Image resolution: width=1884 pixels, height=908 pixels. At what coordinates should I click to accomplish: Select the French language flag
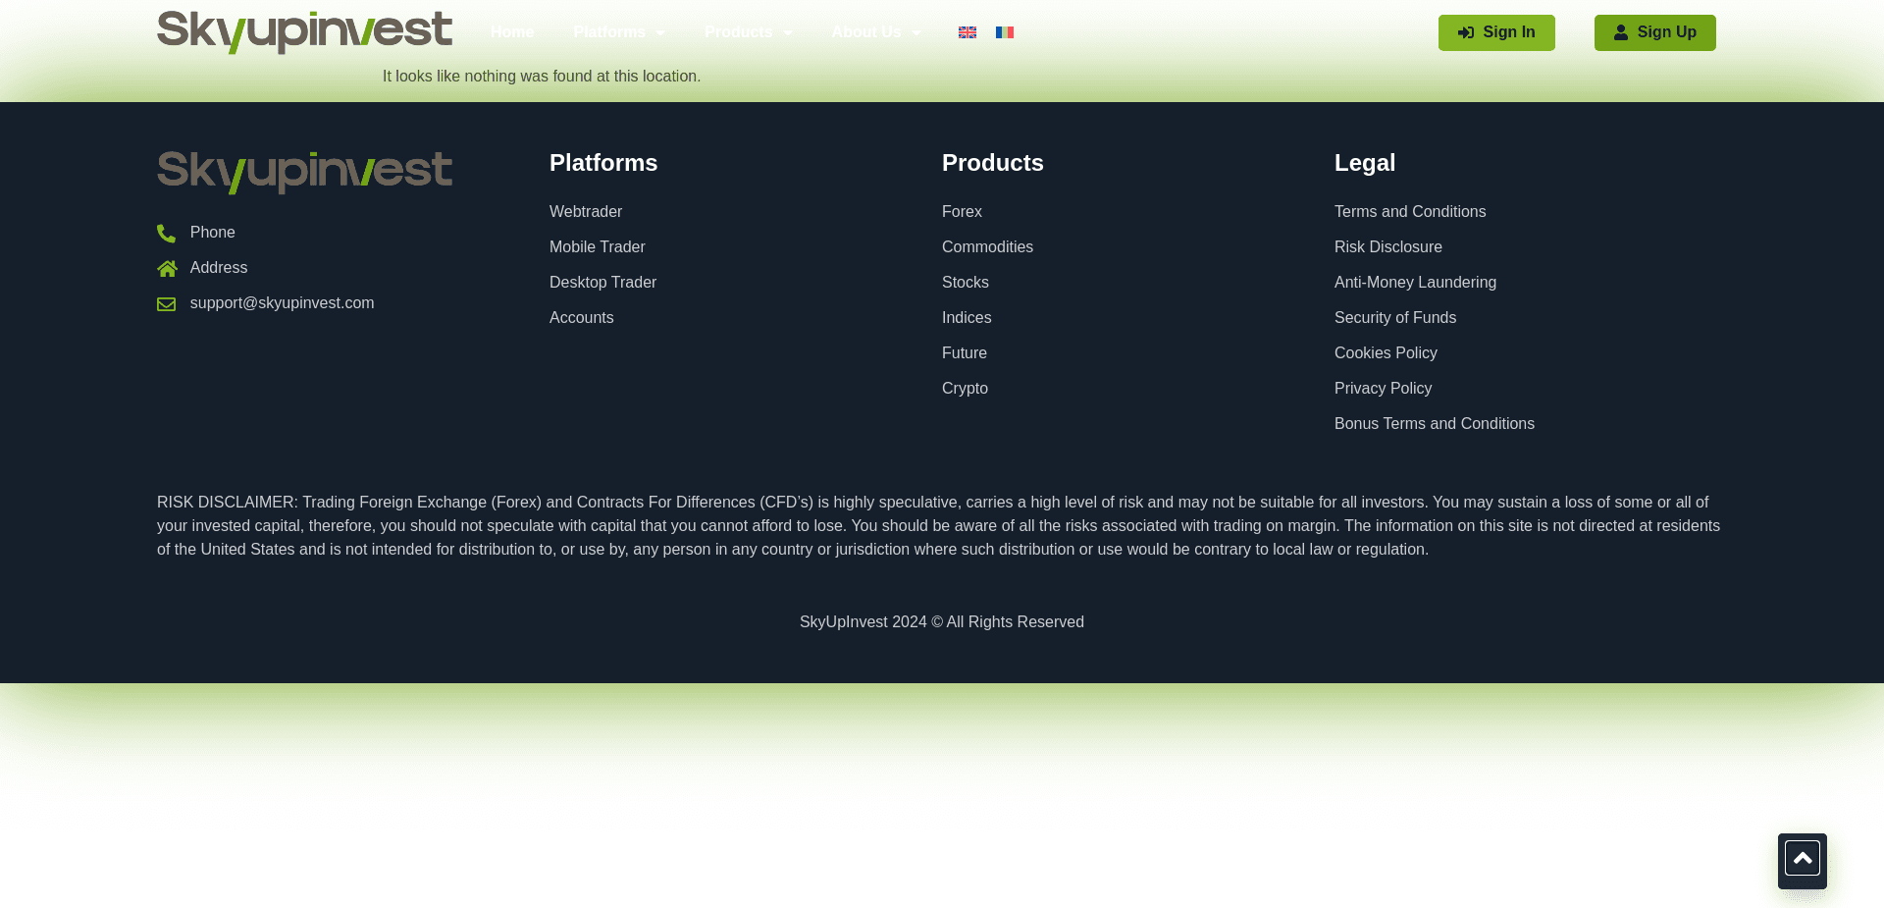tap(1005, 32)
